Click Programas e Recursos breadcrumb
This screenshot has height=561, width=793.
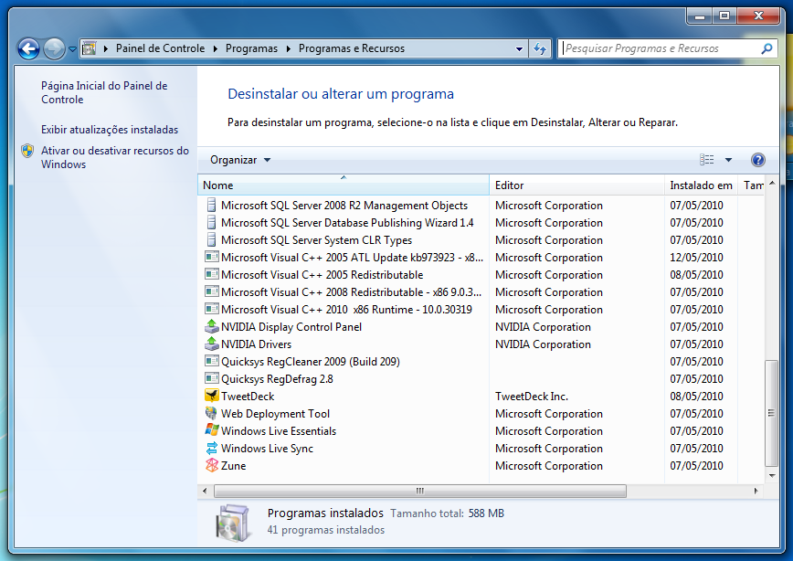click(352, 48)
